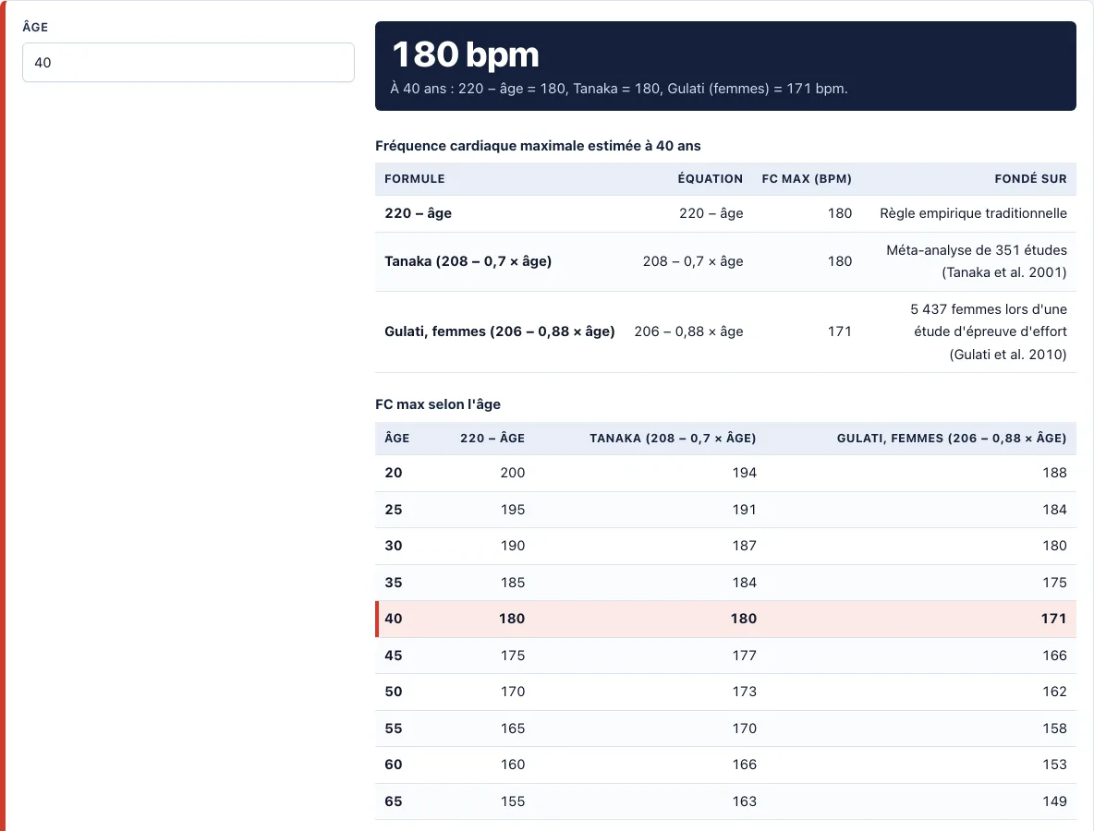This screenshot has height=831, width=1094.
Task: Click value 194 in age 20 row
Action: click(x=744, y=473)
